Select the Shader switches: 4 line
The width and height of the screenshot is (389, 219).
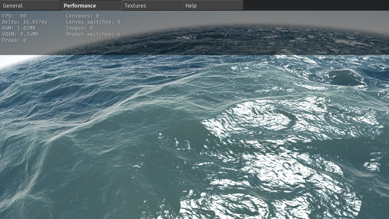click(93, 34)
